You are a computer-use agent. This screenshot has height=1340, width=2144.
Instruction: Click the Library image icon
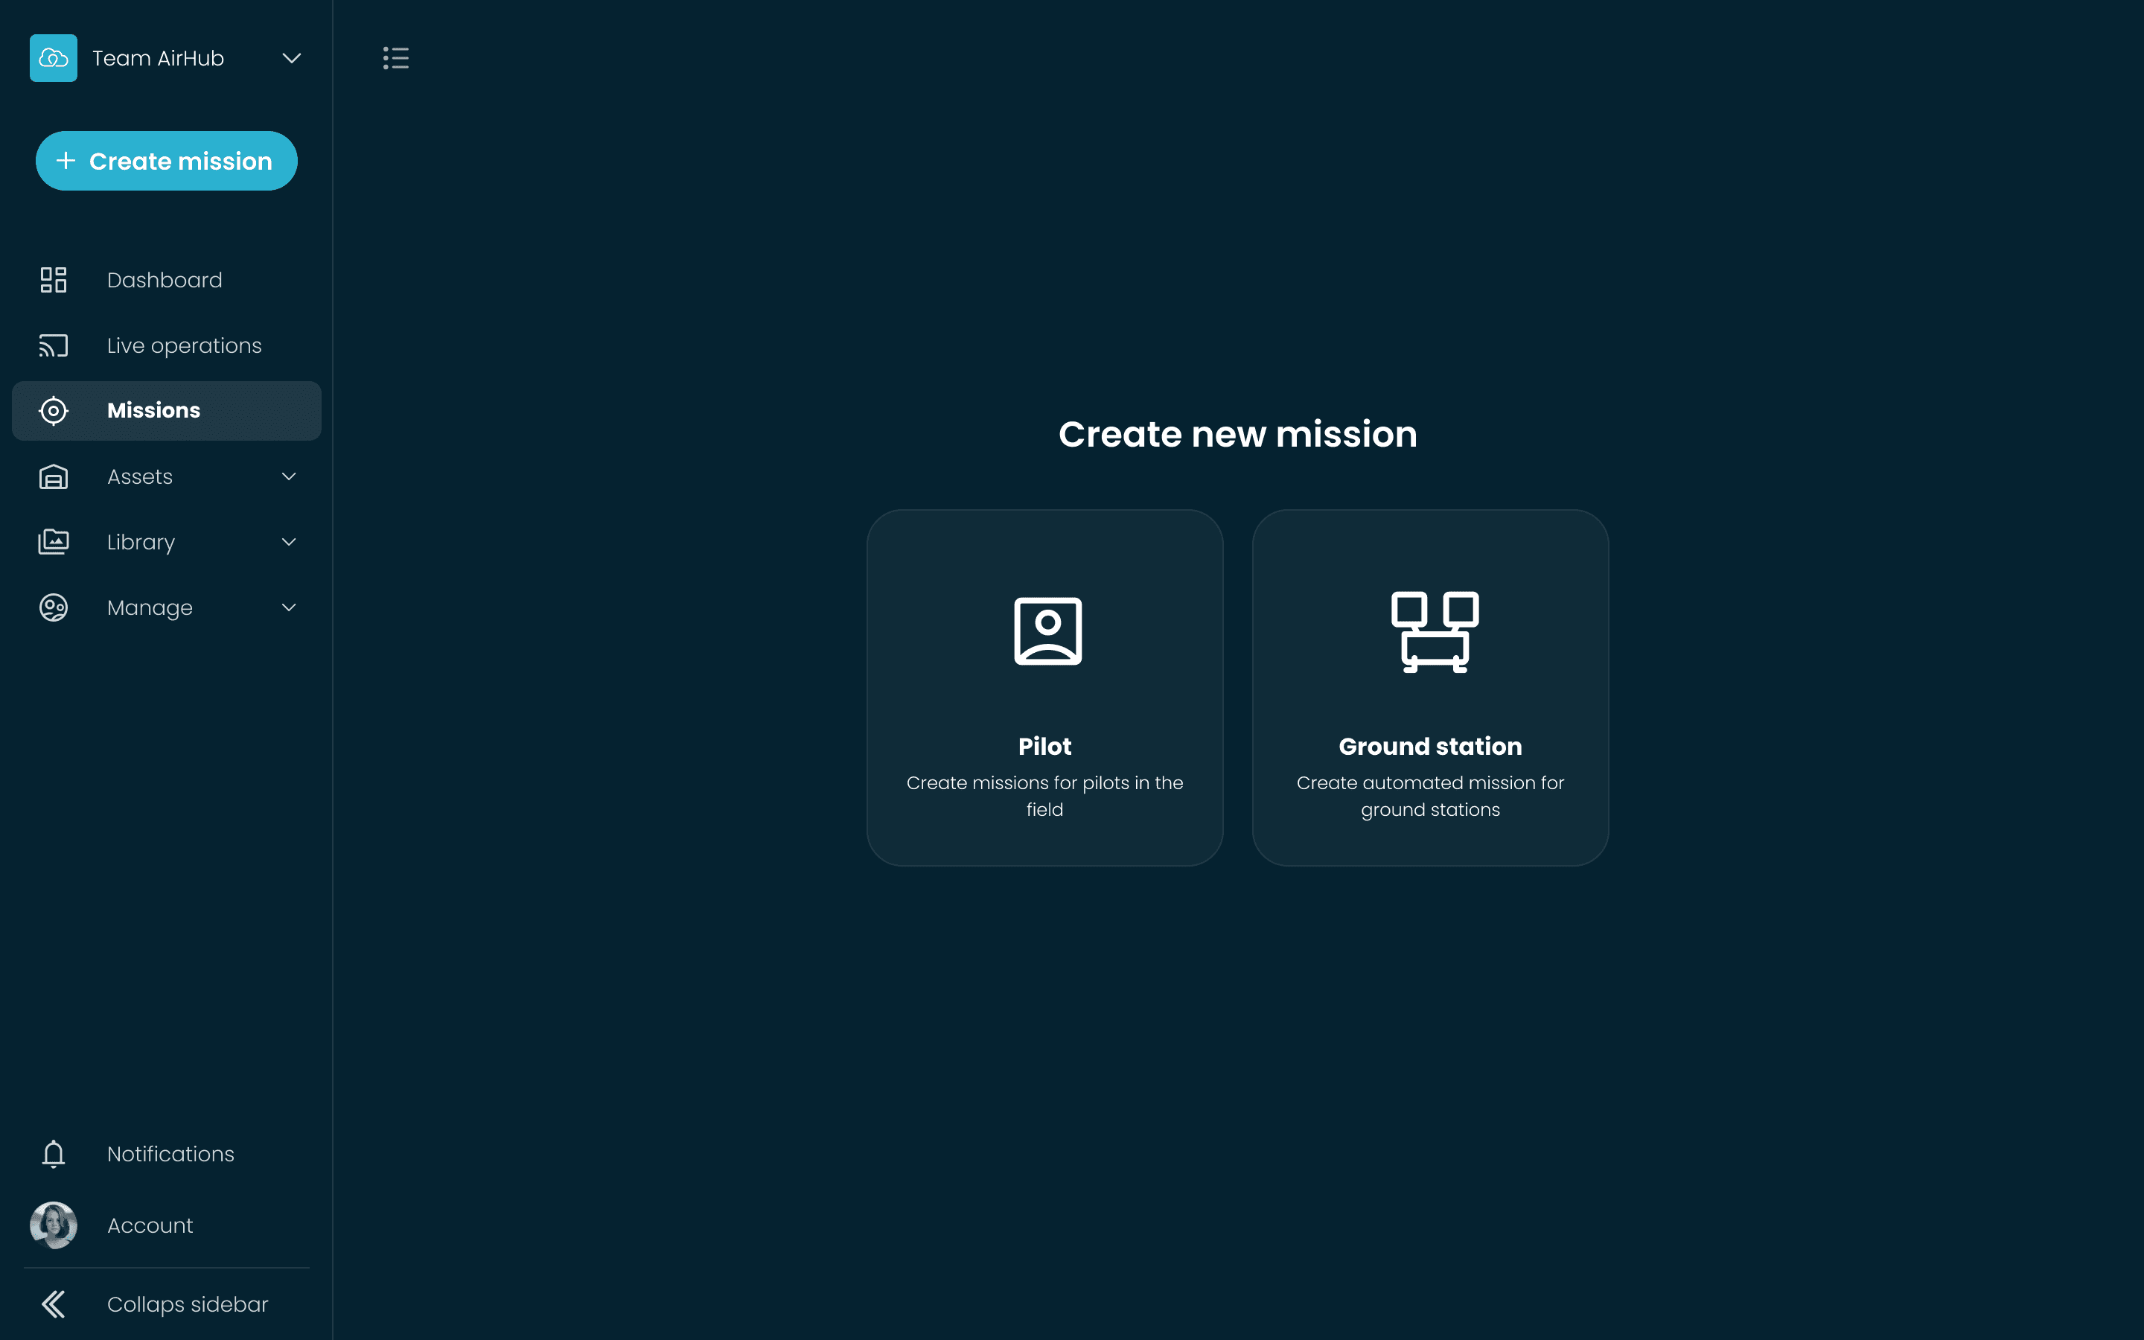click(53, 541)
